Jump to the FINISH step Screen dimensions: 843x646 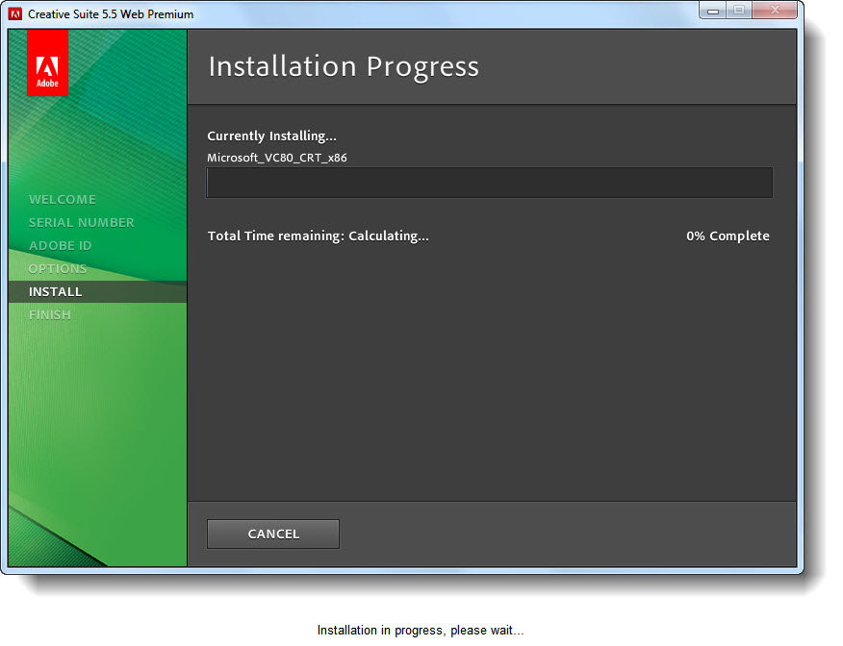coord(50,315)
